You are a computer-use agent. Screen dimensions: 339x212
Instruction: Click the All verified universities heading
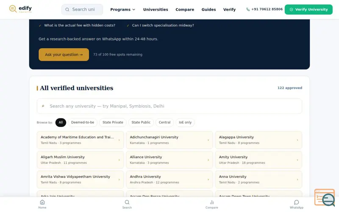tap(77, 88)
